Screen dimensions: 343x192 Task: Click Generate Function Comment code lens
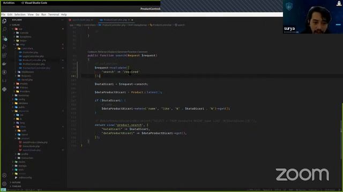point(132,52)
